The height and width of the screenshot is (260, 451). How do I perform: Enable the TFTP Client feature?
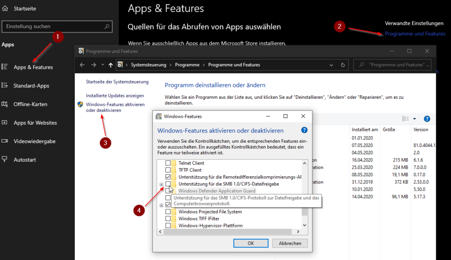click(168, 170)
